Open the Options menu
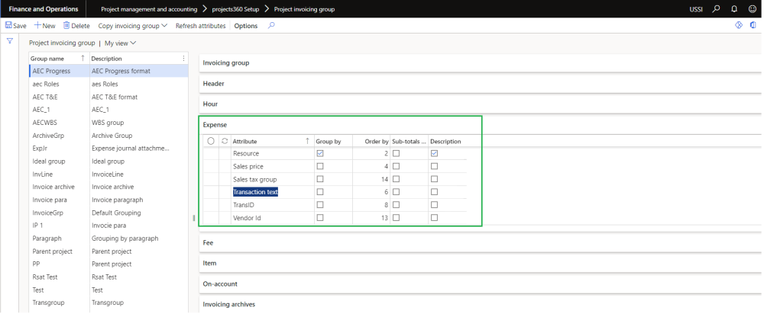This screenshot has height=320, width=764. pos(246,26)
